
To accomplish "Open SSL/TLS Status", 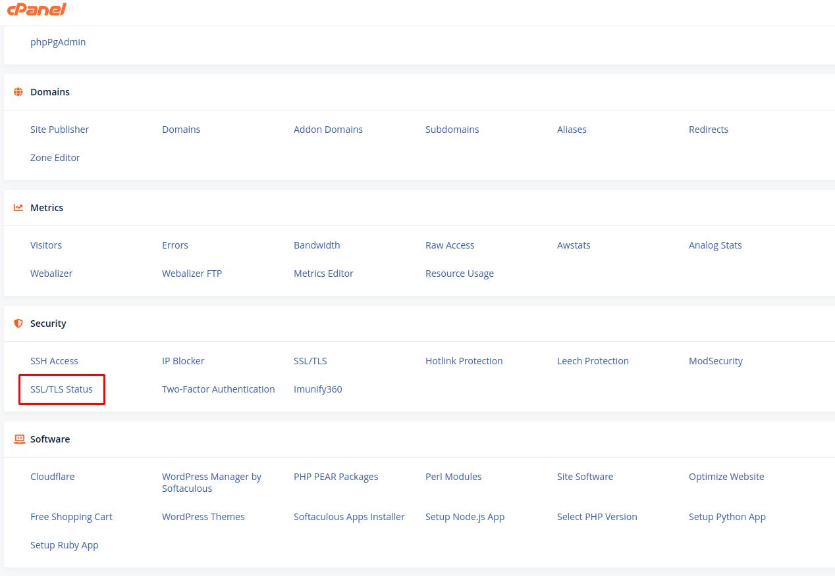I will (61, 389).
